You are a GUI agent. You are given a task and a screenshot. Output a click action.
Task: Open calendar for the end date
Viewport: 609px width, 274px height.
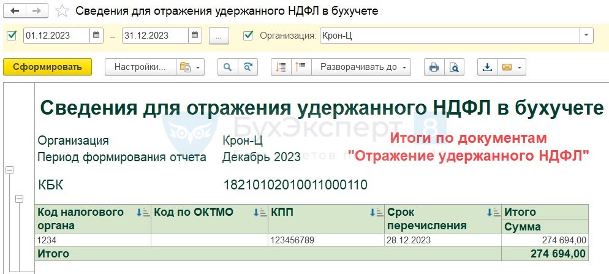pyautogui.click(x=195, y=36)
